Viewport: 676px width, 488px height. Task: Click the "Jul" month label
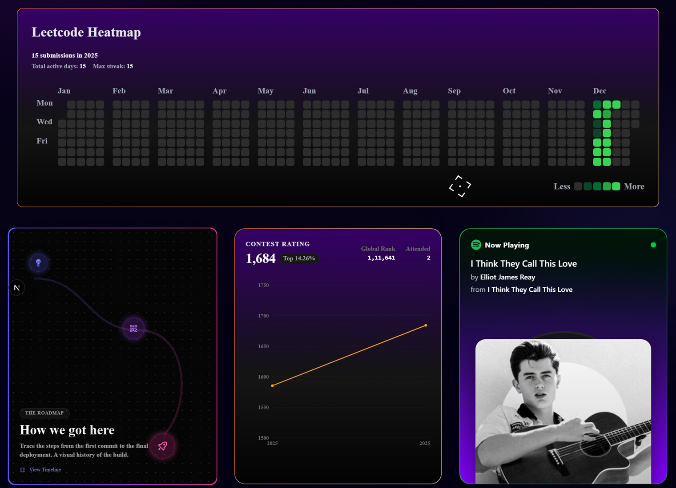click(x=363, y=91)
